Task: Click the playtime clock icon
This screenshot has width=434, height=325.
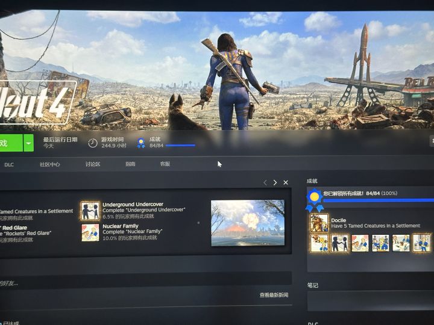Action: pos(92,143)
